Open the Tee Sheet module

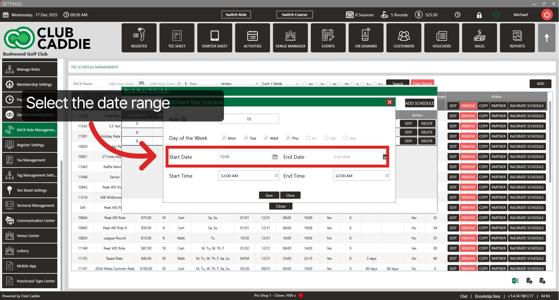(177, 38)
